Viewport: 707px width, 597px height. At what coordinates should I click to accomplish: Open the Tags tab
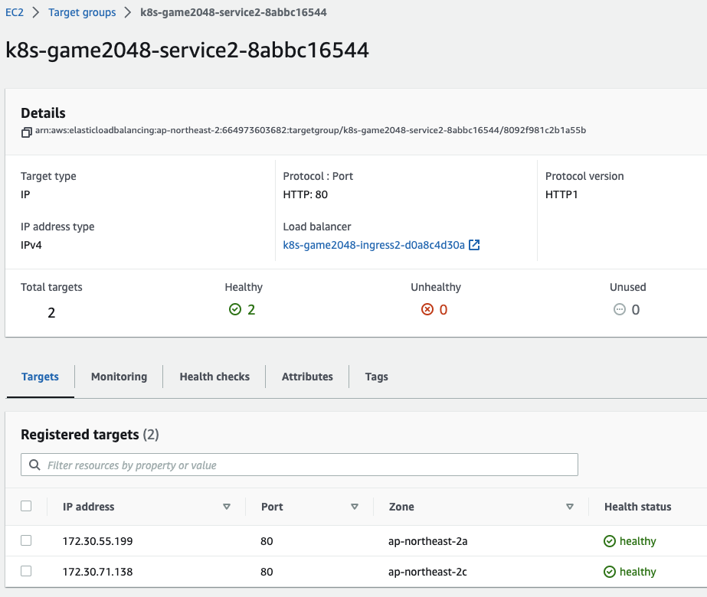[x=377, y=377]
